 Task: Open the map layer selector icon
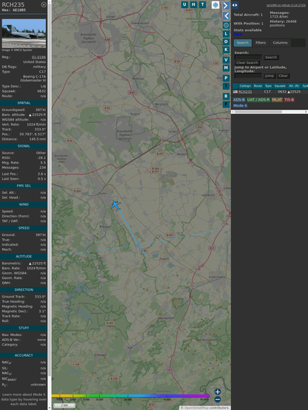215,4
